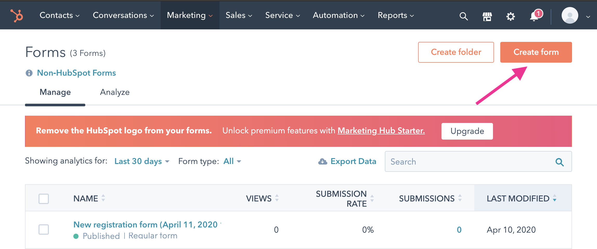Viewport: 597px width, 249px height.
Task: Click the Apr 10, 2020 date cell
Action: coord(511,230)
